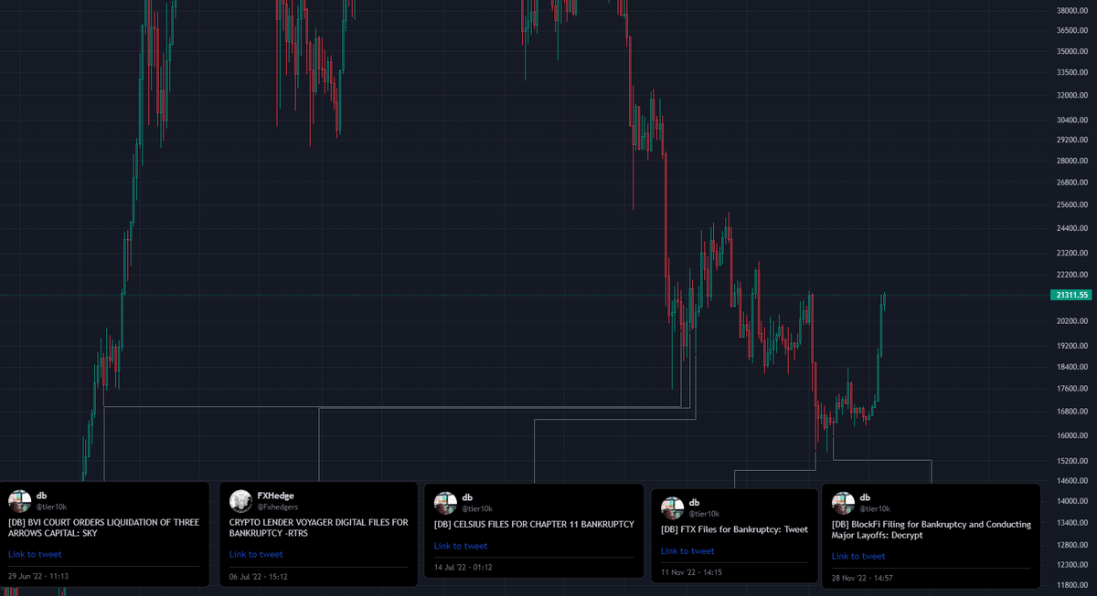Click the CRYPTO LENDER VOYAGER DIGITAL headline

[x=319, y=528]
